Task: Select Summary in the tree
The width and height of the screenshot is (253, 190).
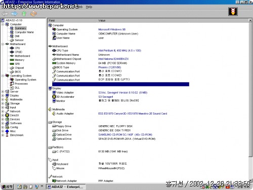Action: [x=20, y=28]
